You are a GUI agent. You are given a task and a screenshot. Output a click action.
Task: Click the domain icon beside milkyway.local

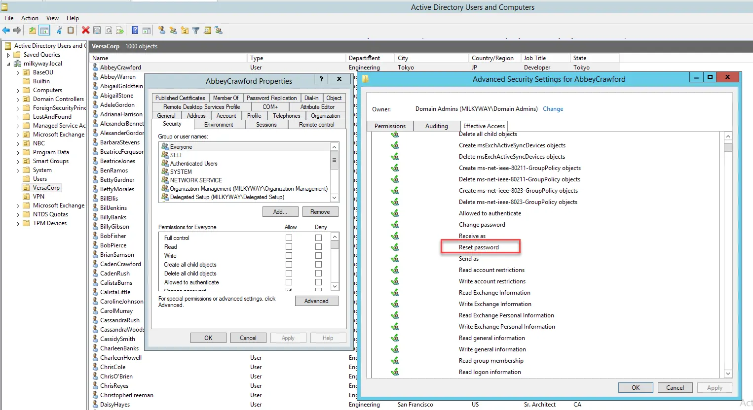click(x=18, y=64)
